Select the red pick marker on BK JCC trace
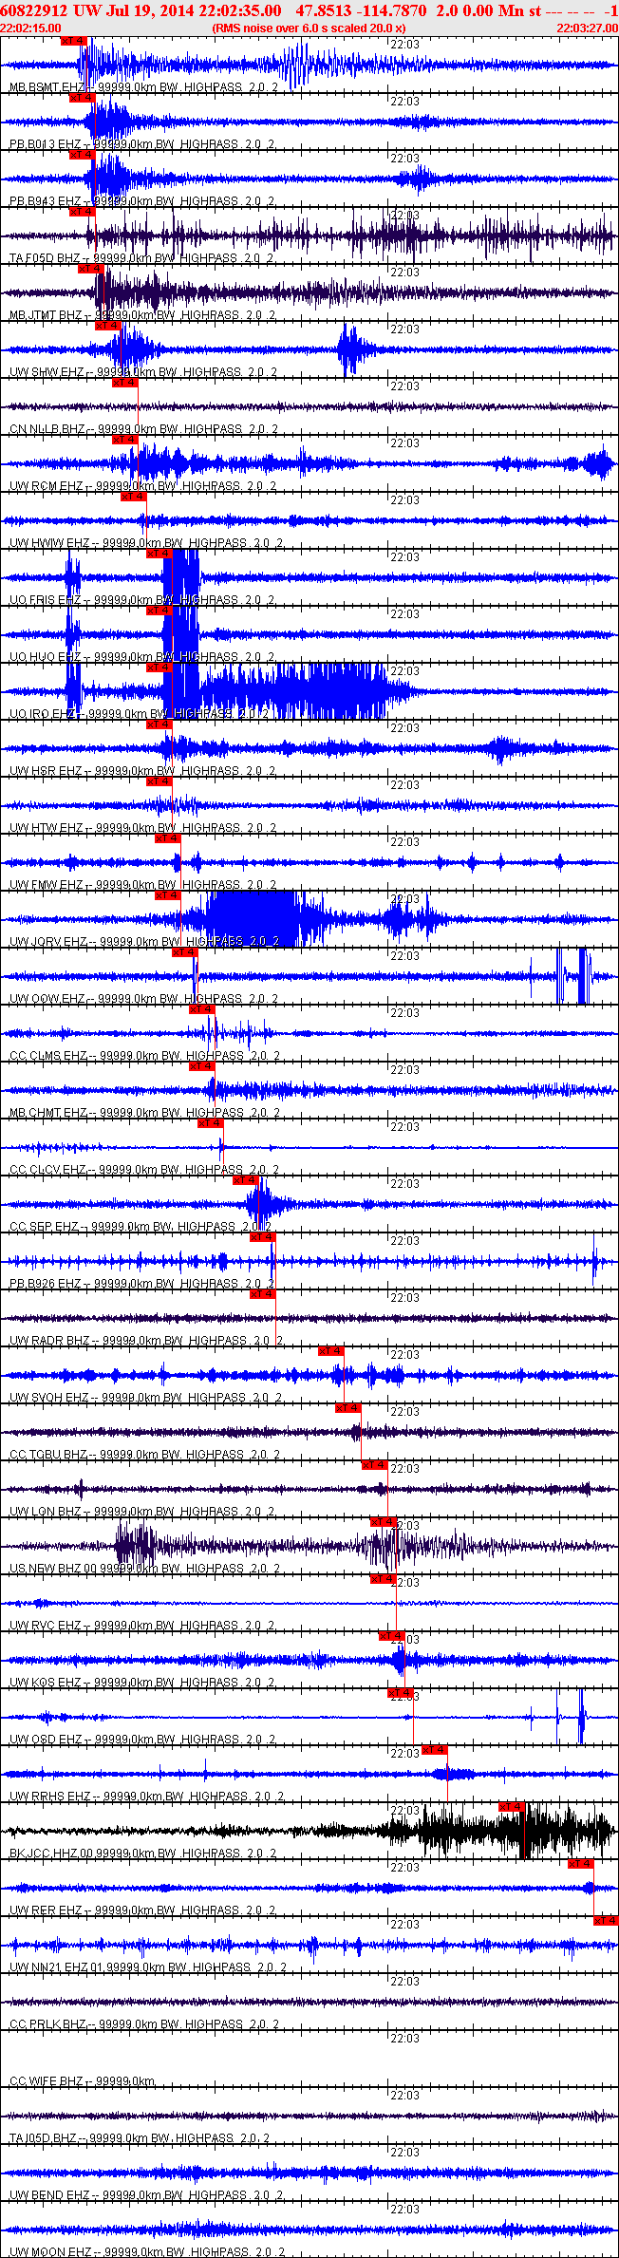Image resolution: width=619 pixels, height=2258 pixels. pos(513,1807)
